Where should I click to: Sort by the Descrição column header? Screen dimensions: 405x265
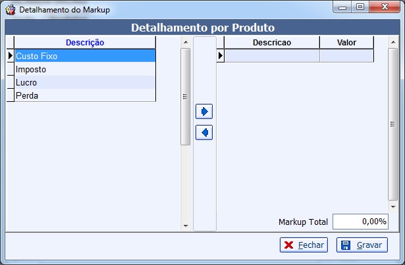pyautogui.click(x=85, y=43)
